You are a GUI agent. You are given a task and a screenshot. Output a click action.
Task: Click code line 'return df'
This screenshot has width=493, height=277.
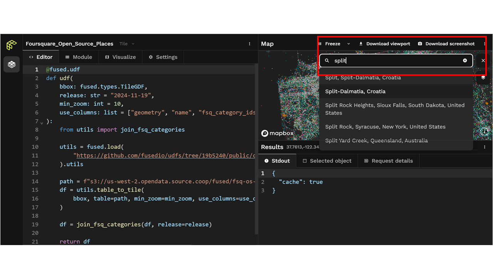pyautogui.click(x=75, y=242)
